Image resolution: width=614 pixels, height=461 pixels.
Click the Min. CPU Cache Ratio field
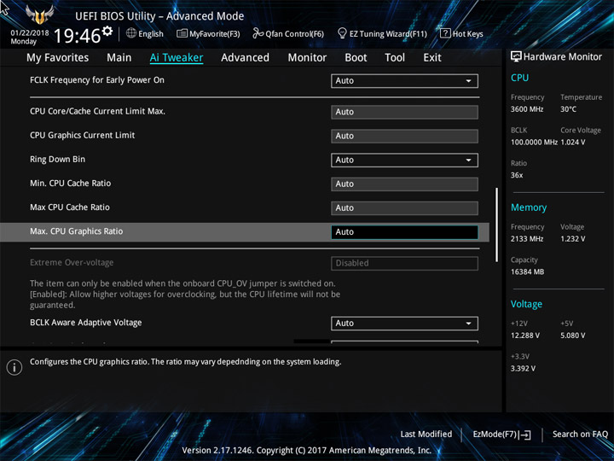point(404,184)
